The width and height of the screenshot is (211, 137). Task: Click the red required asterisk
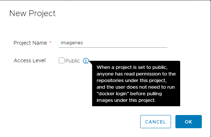50,42
